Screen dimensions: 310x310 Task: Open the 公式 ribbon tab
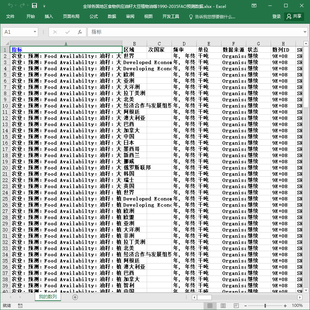coord(93,17)
